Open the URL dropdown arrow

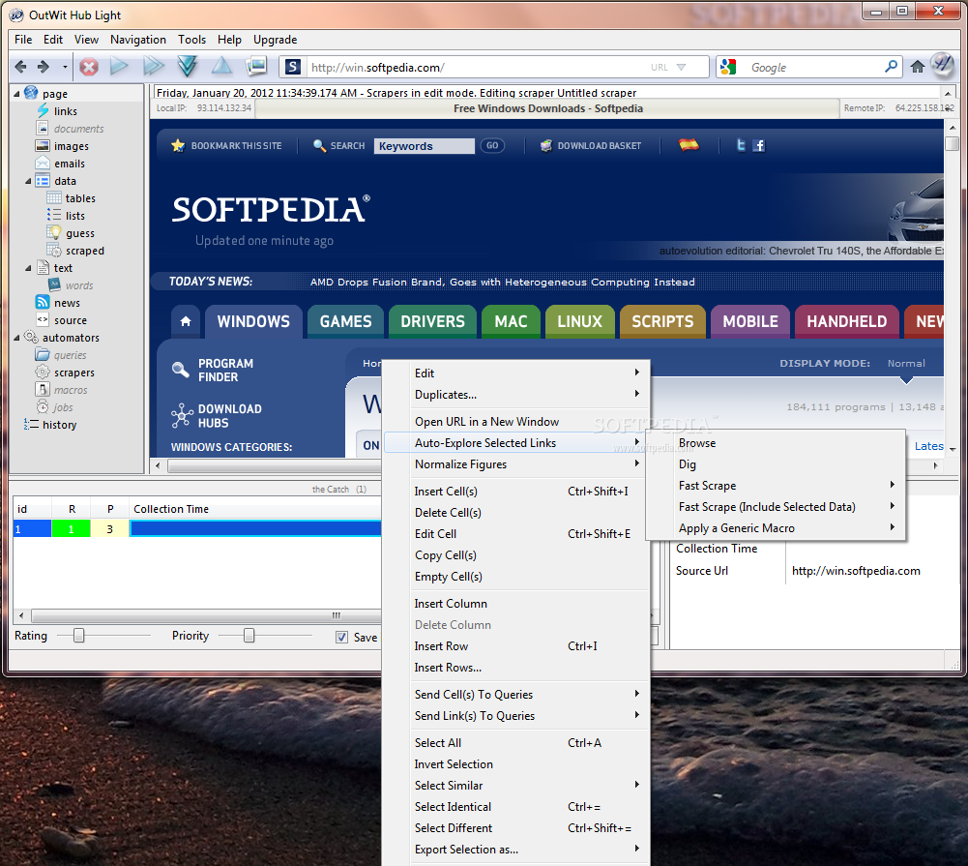[681, 67]
